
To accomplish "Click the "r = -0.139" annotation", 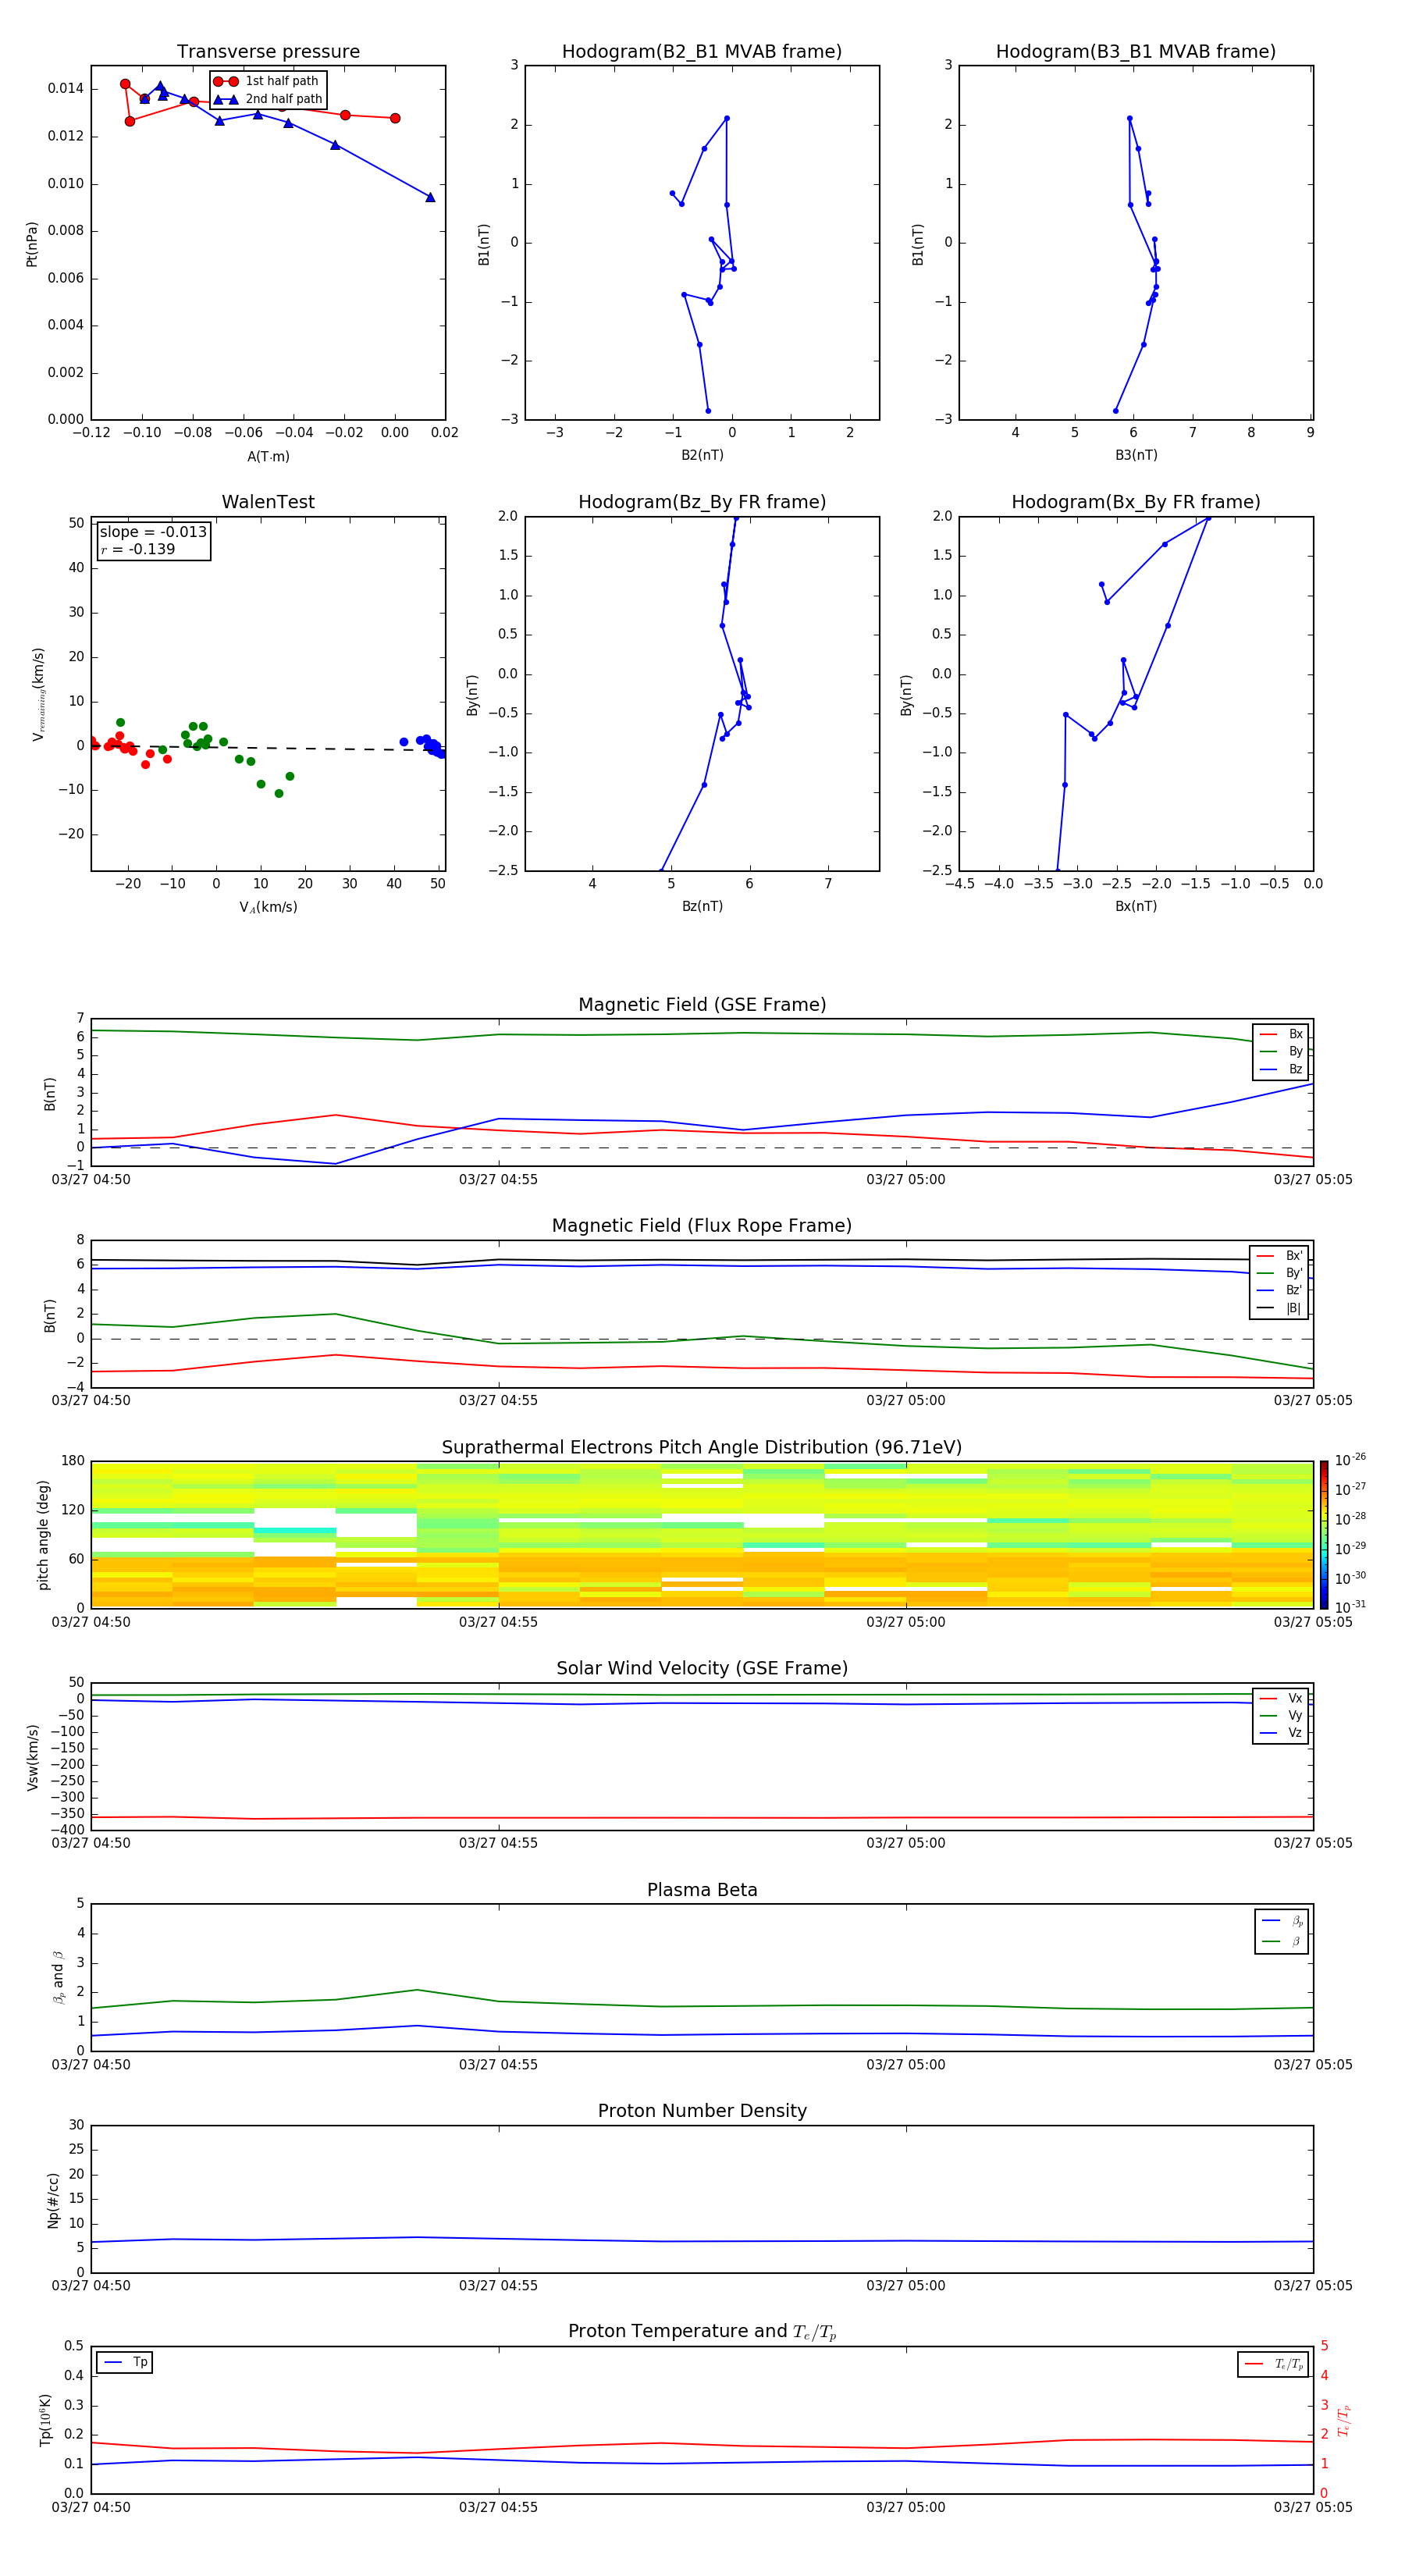I will tap(138, 549).
